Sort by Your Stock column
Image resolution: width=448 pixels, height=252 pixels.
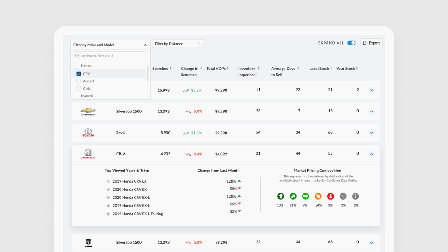click(x=357, y=69)
